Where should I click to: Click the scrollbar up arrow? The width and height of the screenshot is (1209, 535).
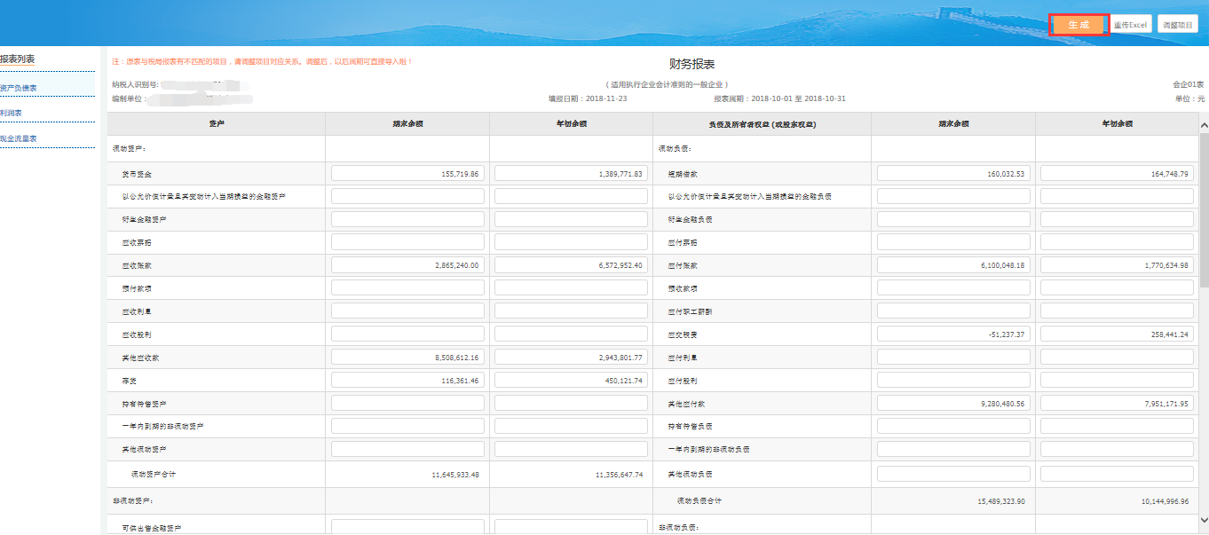coord(1204,127)
